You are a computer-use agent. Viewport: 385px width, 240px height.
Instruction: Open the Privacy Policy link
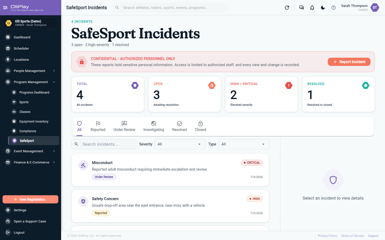point(327,236)
